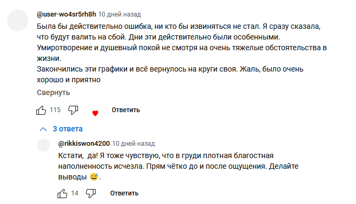Screen dimensions: 356x204
Task: Open the @rikkiswon4200 channel link
Action: pyautogui.click(x=84, y=144)
